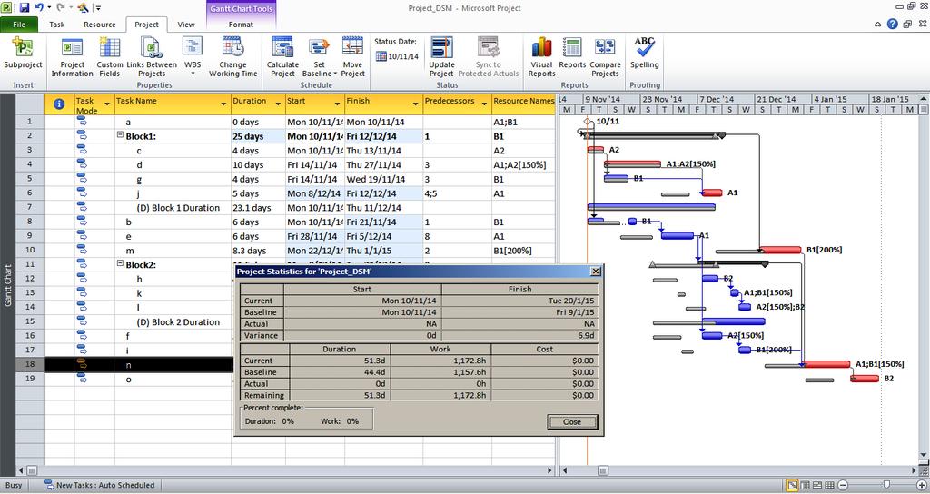Open Task Mode column filter dropdown

click(107, 104)
